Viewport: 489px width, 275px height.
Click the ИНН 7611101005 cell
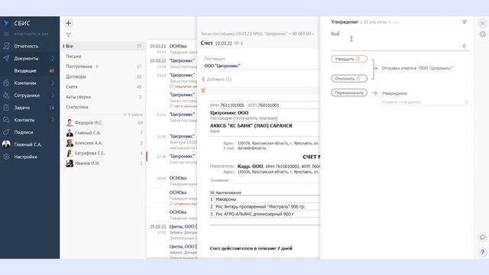point(228,105)
